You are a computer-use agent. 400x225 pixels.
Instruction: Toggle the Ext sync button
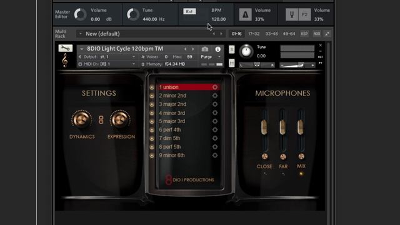[x=189, y=11]
